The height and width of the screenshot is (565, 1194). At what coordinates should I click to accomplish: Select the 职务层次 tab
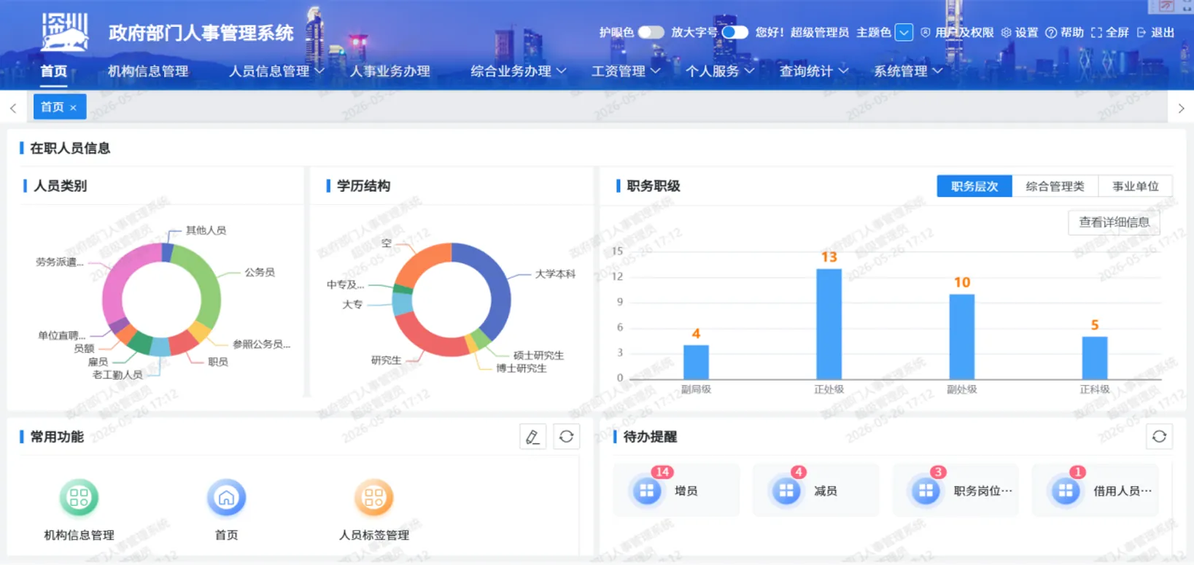[x=974, y=186]
